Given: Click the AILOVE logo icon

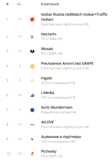Looking at the screenshot, I should click(32, 125).
